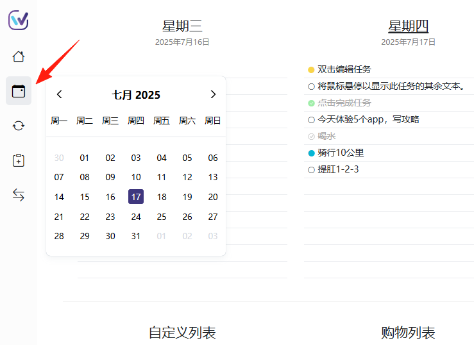The height and width of the screenshot is (345, 474).
Task: Click the 星期三 day header
Action: (182, 26)
